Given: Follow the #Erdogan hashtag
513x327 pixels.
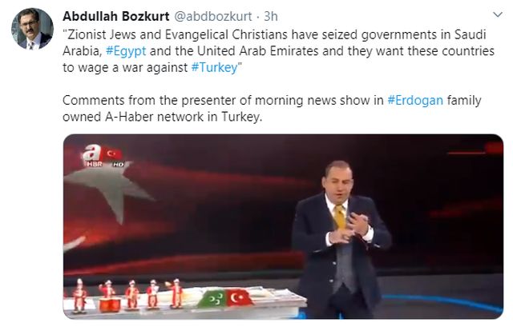Looking at the screenshot, I should point(415,100).
